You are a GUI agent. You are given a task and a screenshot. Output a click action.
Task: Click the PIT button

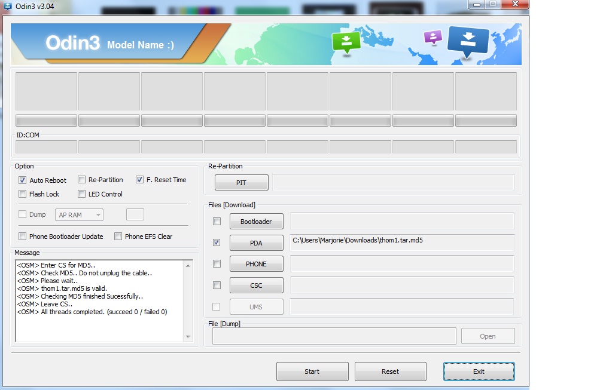click(x=242, y=183)
